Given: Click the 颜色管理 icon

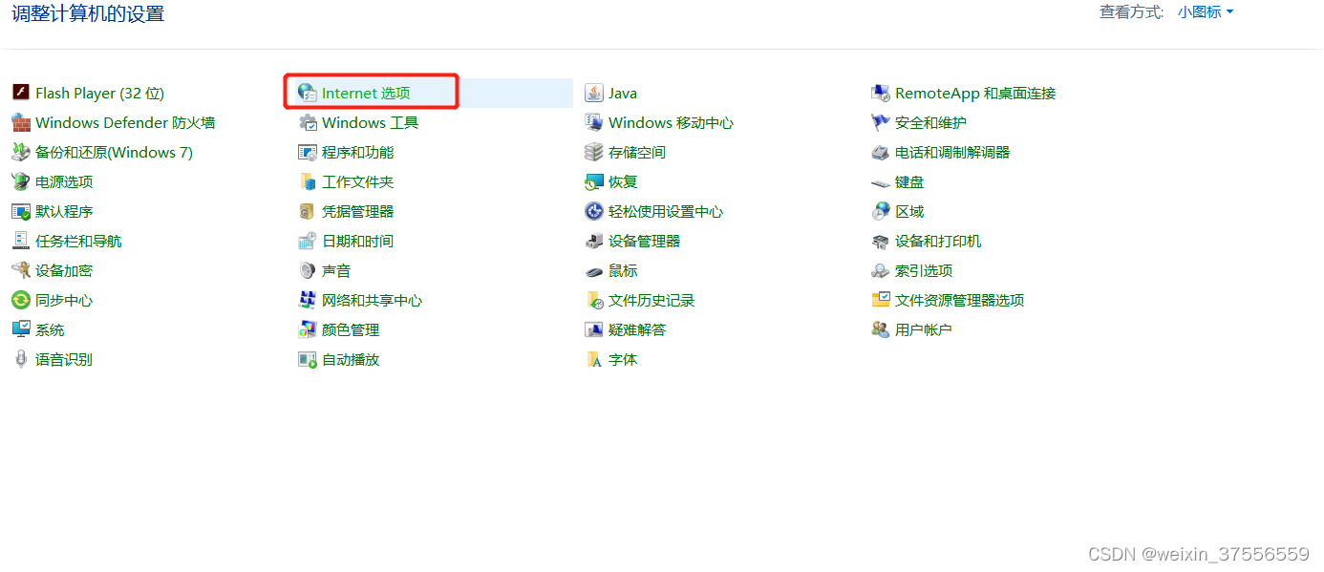Looking at the screenshot, I should 307,329.
